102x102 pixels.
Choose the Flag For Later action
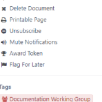pos(27,65)
